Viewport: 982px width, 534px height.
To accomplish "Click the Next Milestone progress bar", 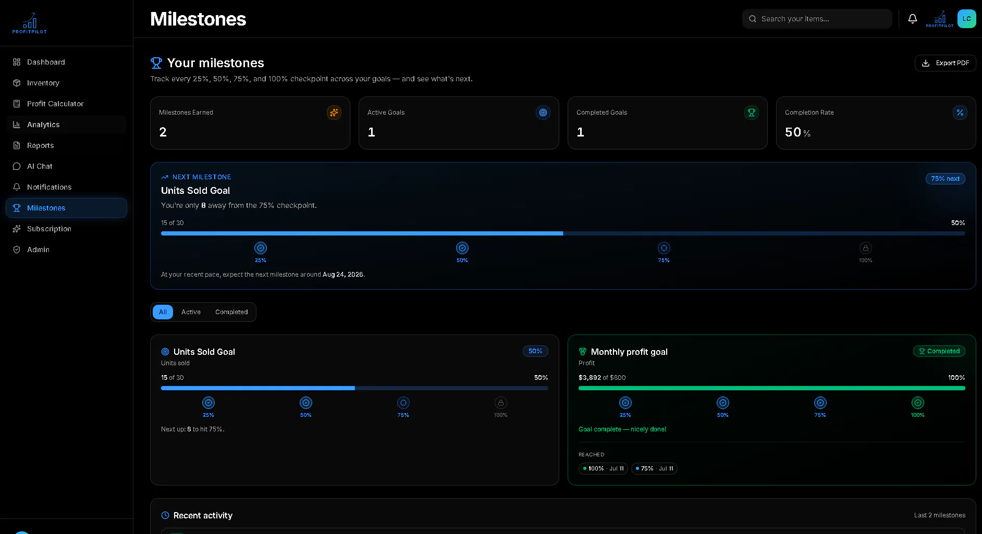I will pyautogui.click(x=563, y=233).
